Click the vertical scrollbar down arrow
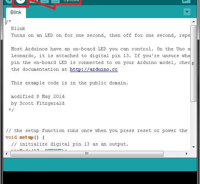The image size is (200, 184). [194, 147]
